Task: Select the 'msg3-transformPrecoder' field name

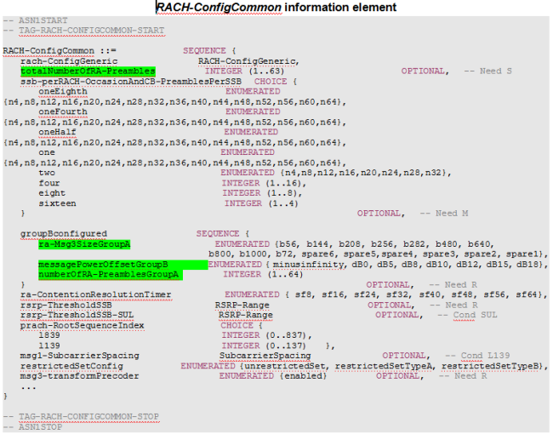Action: pyautogui.click(x=79, y=376)
